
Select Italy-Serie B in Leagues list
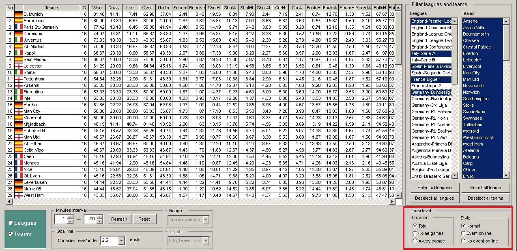click(431, 60)
